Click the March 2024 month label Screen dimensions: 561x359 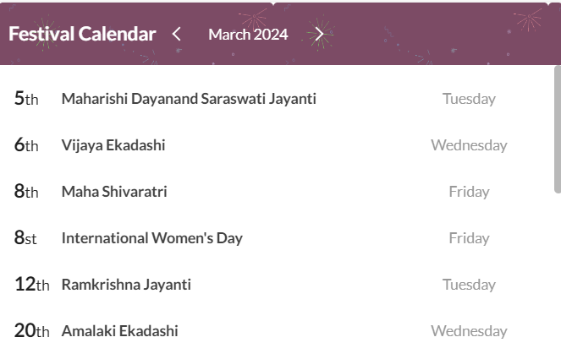pos(248,34)
